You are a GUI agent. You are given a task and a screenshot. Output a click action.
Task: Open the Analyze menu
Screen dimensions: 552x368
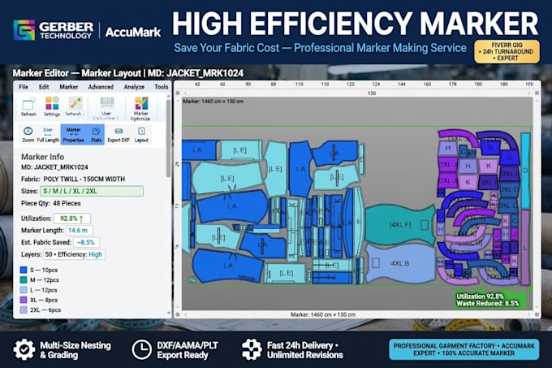point(134,87)
